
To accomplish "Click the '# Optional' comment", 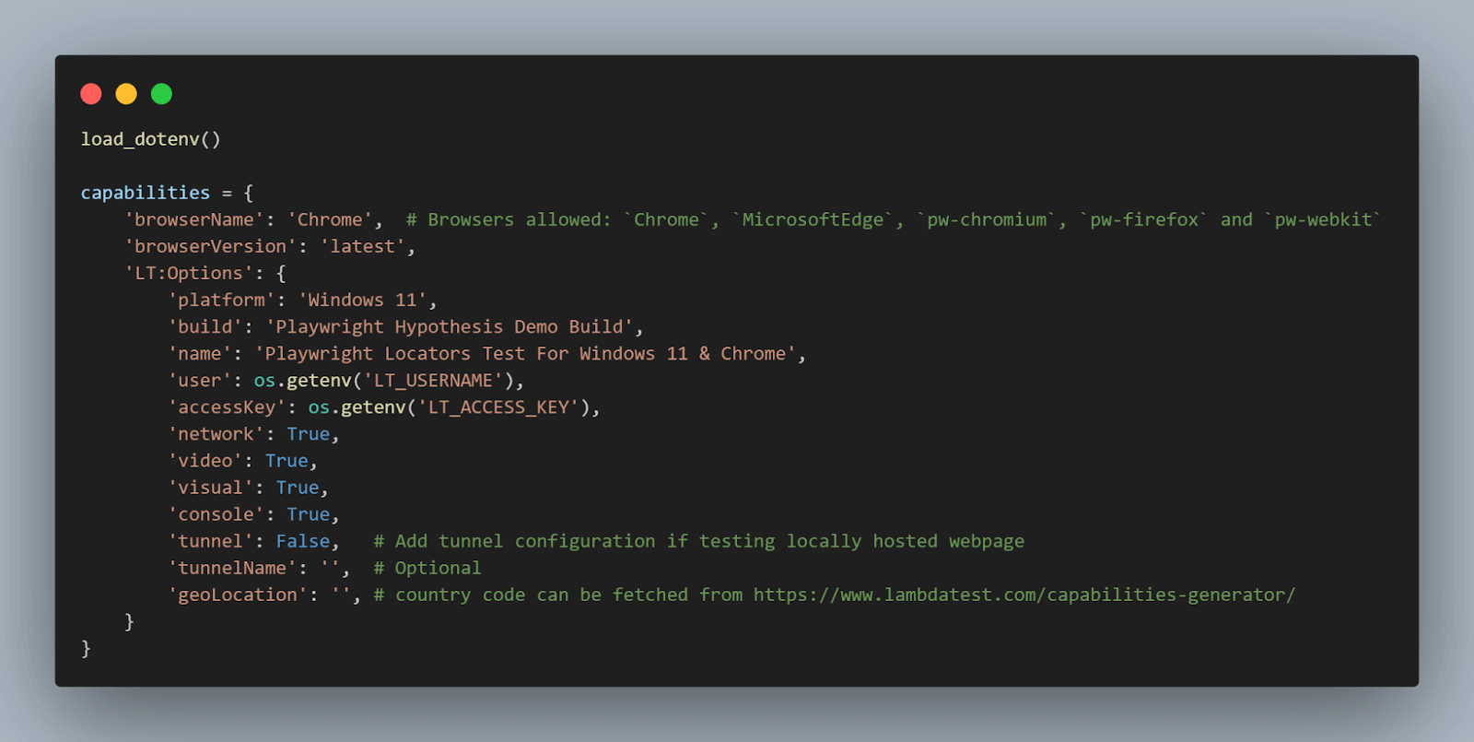I will pos(427,568).
